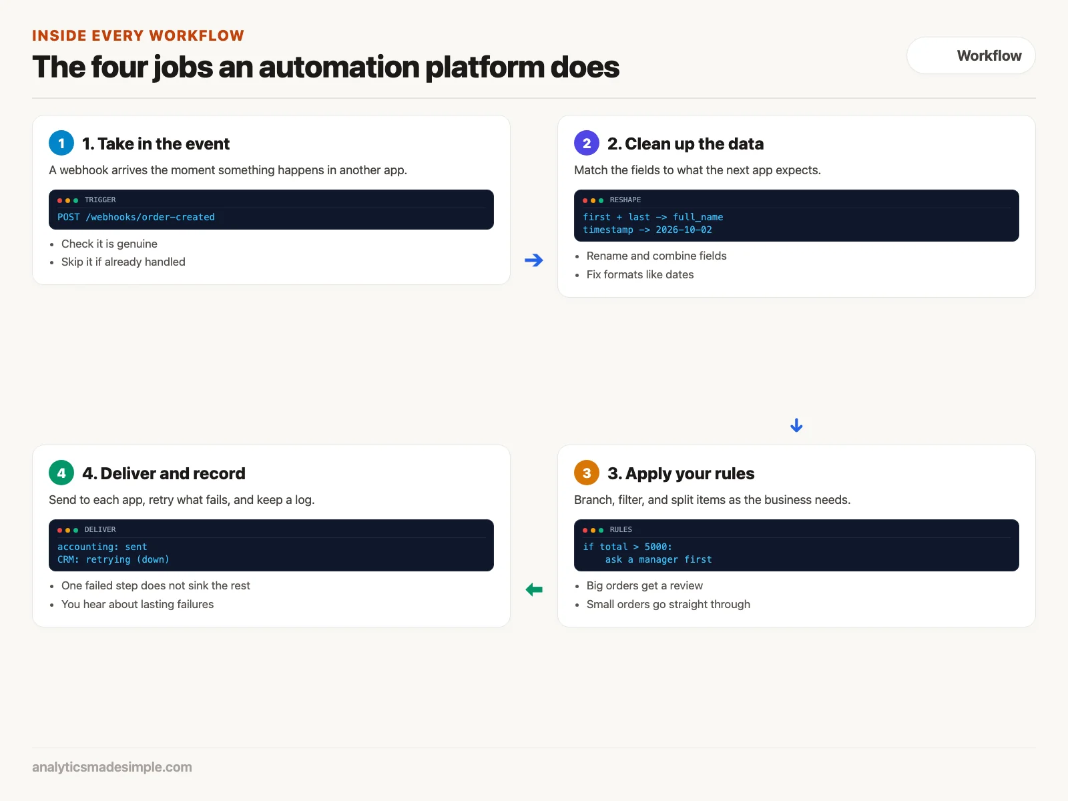
Task: Click the 'Big orders get a review' bullet
Action: tap(645, 585)
